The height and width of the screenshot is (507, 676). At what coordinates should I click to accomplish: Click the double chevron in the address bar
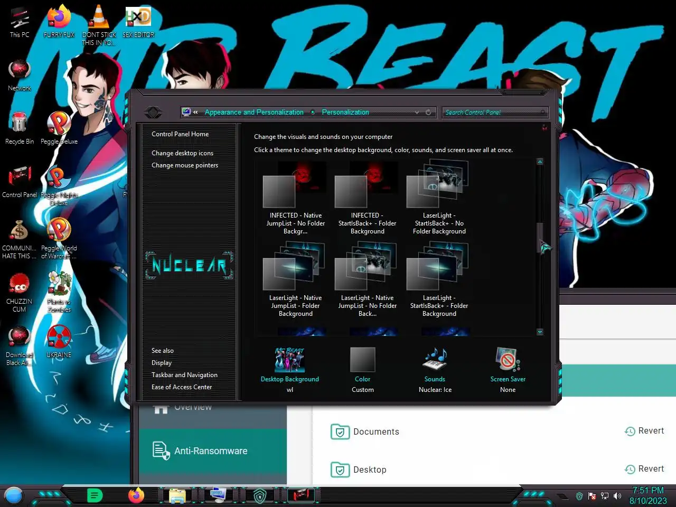[x=196, y=112]
